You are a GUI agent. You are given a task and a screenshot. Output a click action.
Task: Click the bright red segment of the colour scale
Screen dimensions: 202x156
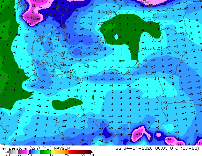pos(69,152)
